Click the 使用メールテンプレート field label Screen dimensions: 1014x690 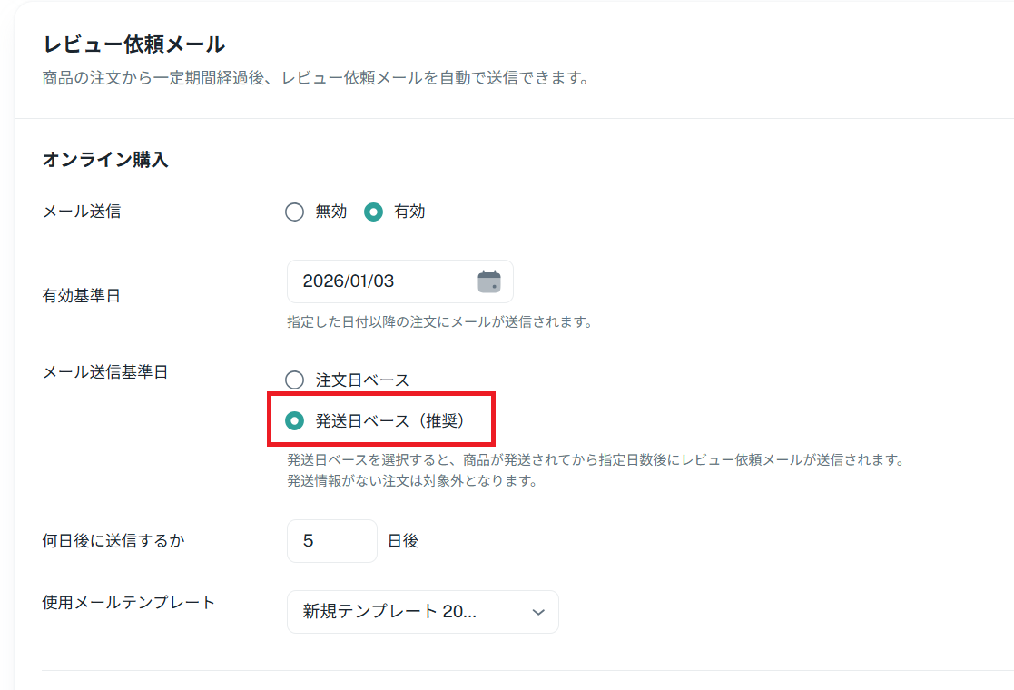point(129,602)
